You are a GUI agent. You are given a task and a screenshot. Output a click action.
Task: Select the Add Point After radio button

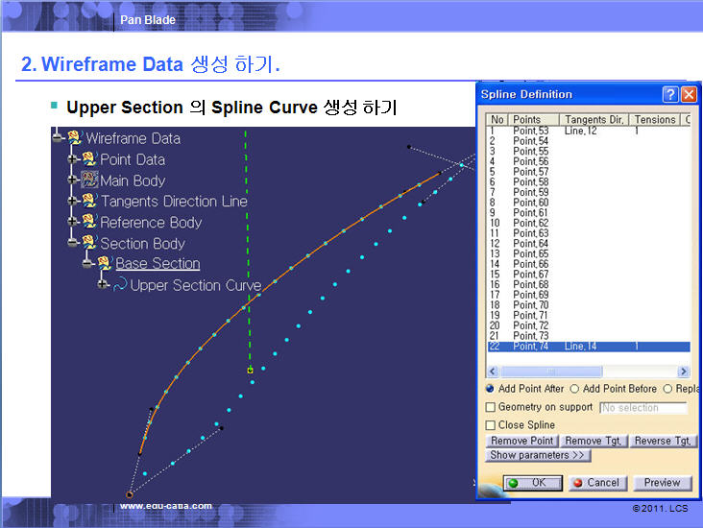[x=490, y=389]
